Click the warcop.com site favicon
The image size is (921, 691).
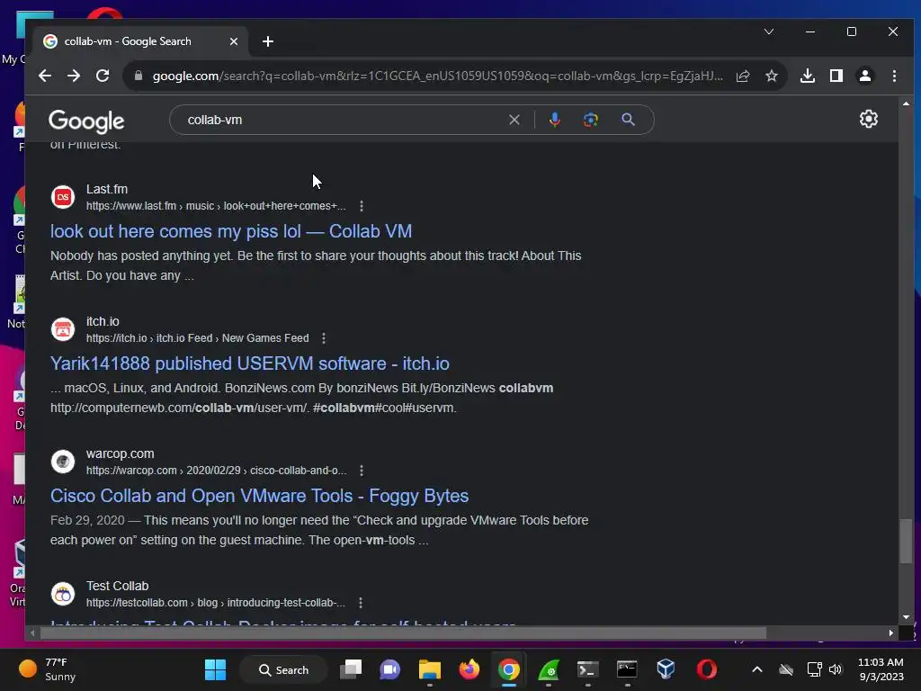(63, 462)
